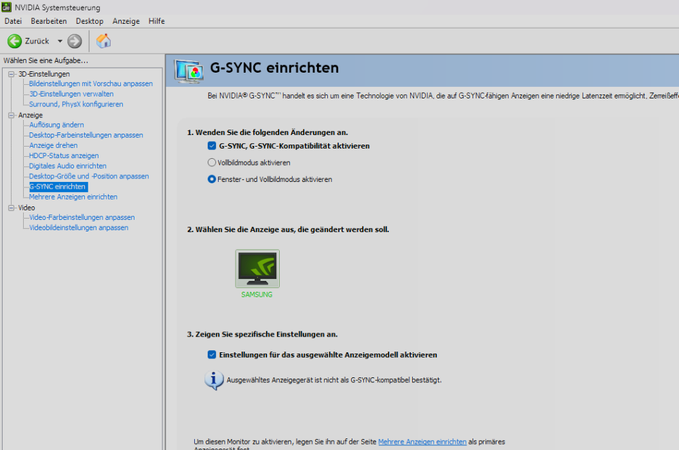This screenshot has width=679, height=450.
Task: Open Desktop-Farbeinstellungen anpassen
Action: tap(86, 135)
